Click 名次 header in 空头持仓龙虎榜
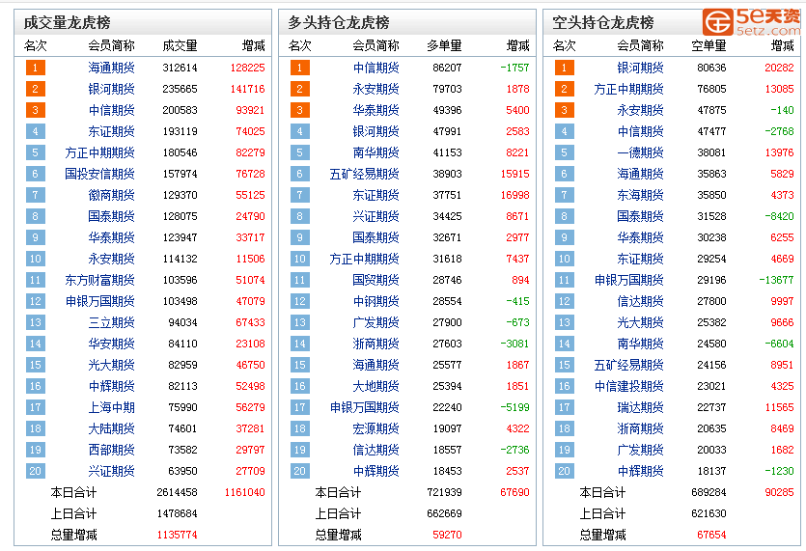 564,45
